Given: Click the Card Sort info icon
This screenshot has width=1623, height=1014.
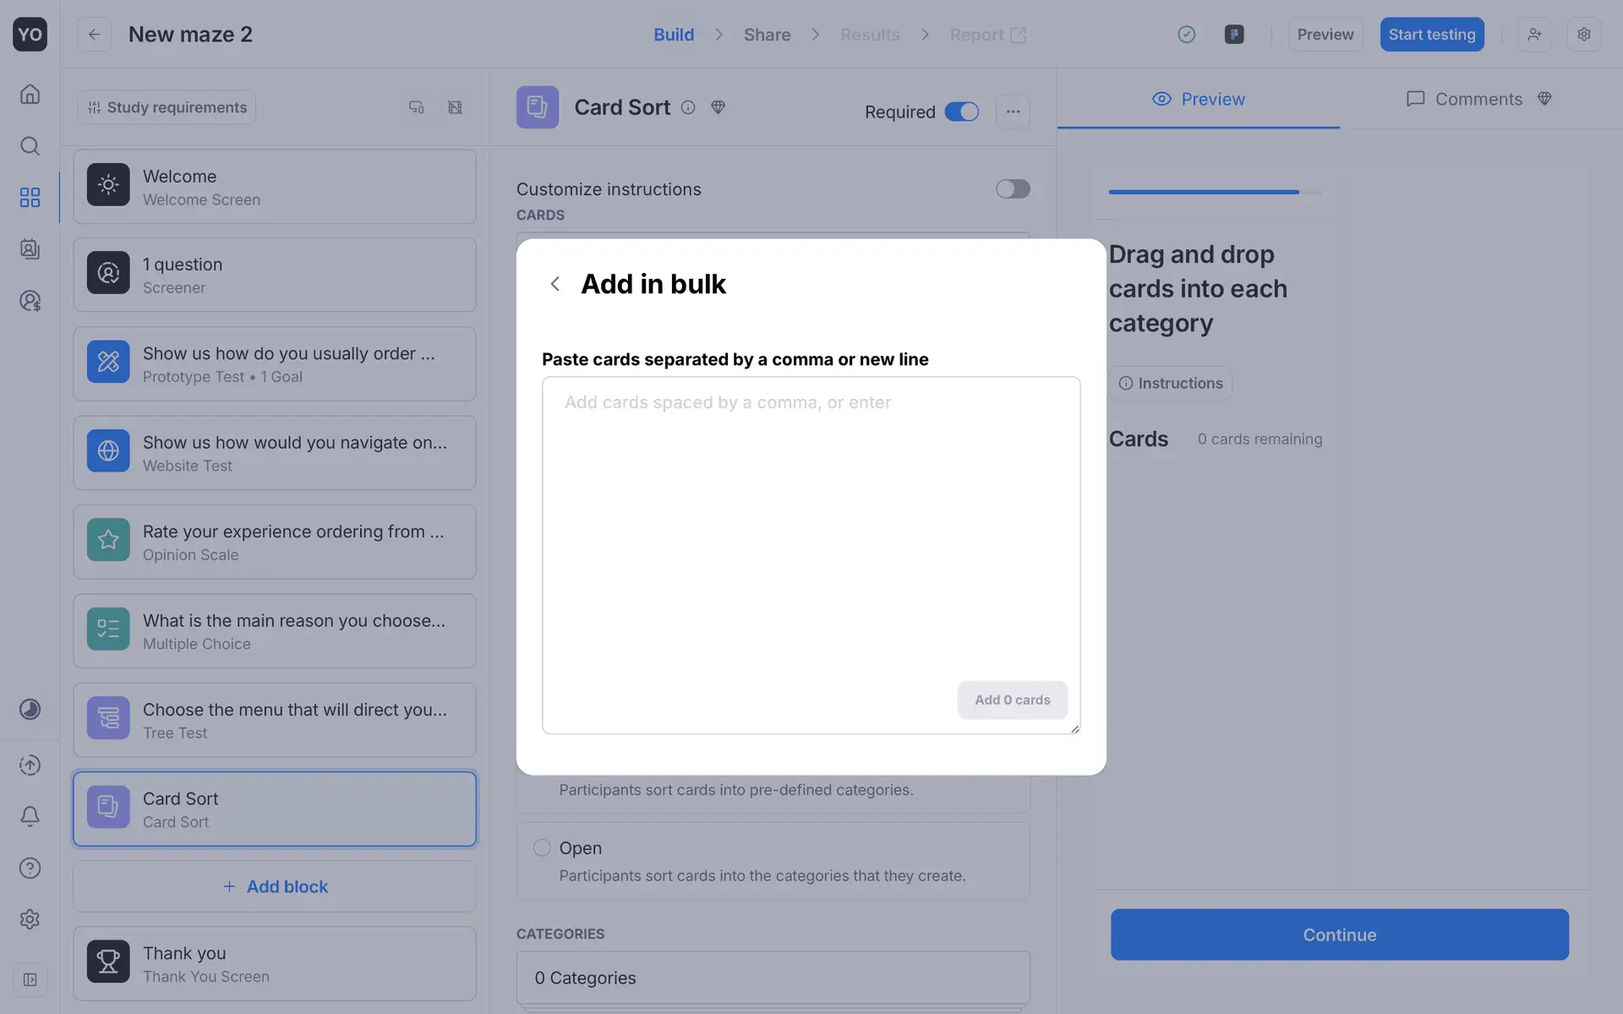Looking at the screenshot, I should point(688,107).
